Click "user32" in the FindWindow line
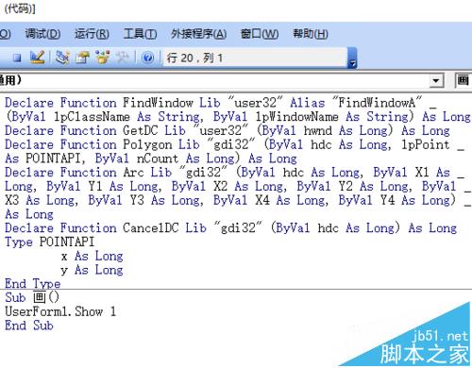 coord(255,103)
